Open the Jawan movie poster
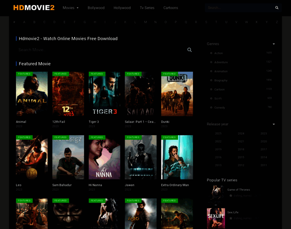Viewport: 291px width, 229px height. 141,157
